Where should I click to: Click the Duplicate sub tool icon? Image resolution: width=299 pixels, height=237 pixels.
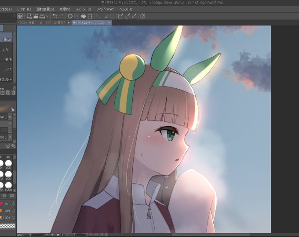pyautogui.click(x=8, y=93)
